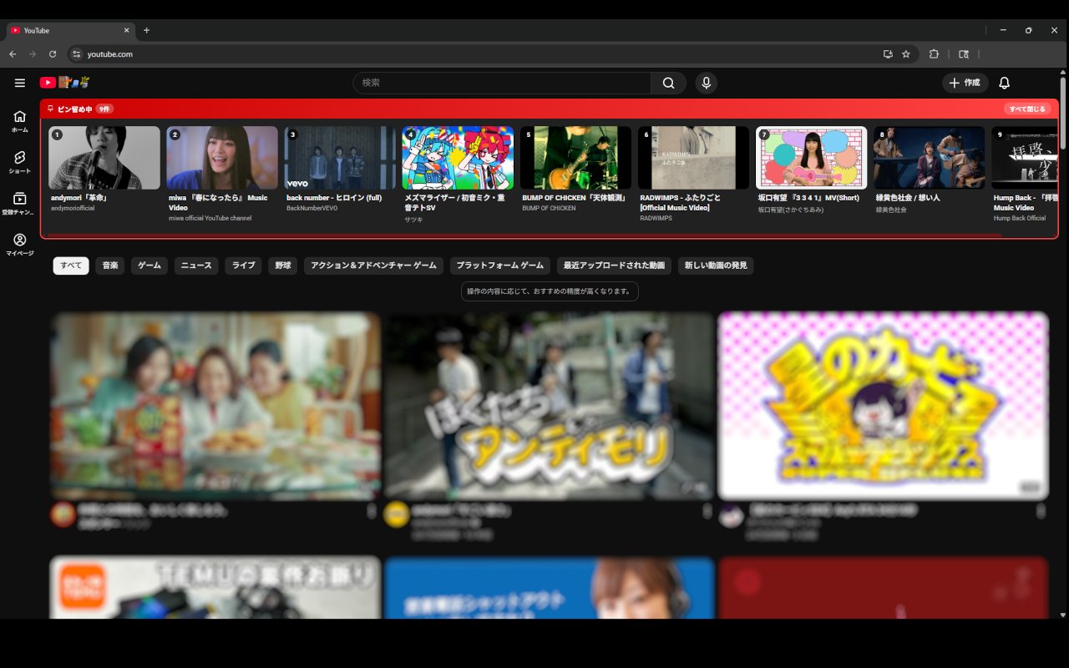Click the YouTube logo
The image size is (1069, 668).
coord(64,83)
